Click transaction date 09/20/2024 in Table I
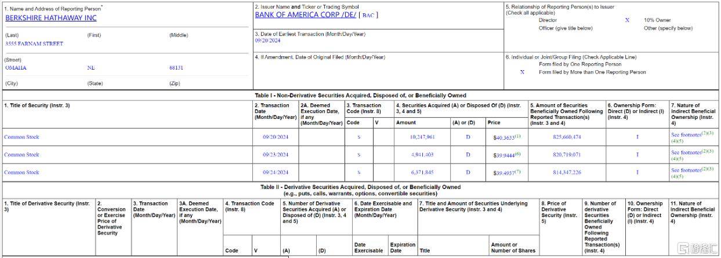721x258 pixels. click(x=276, y=137)
